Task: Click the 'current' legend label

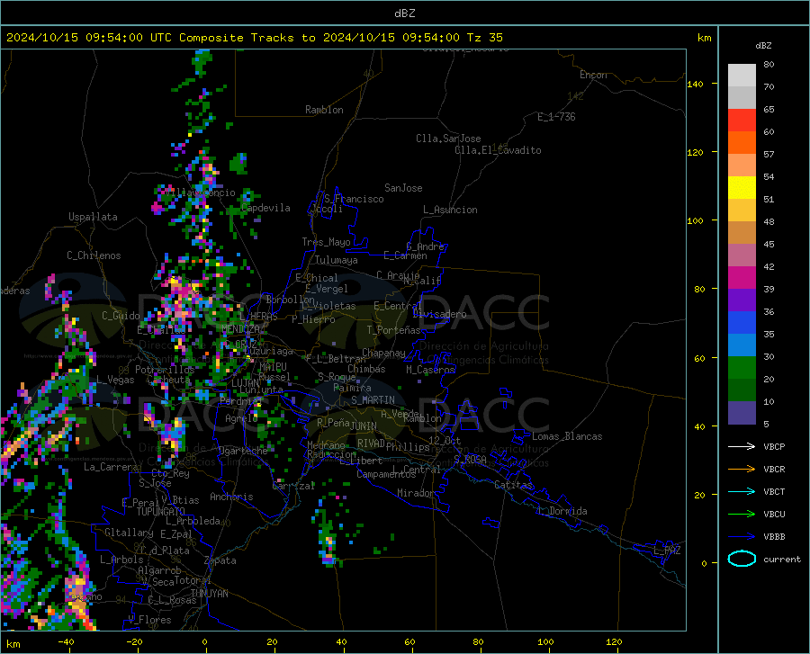Action: [782, 559]
